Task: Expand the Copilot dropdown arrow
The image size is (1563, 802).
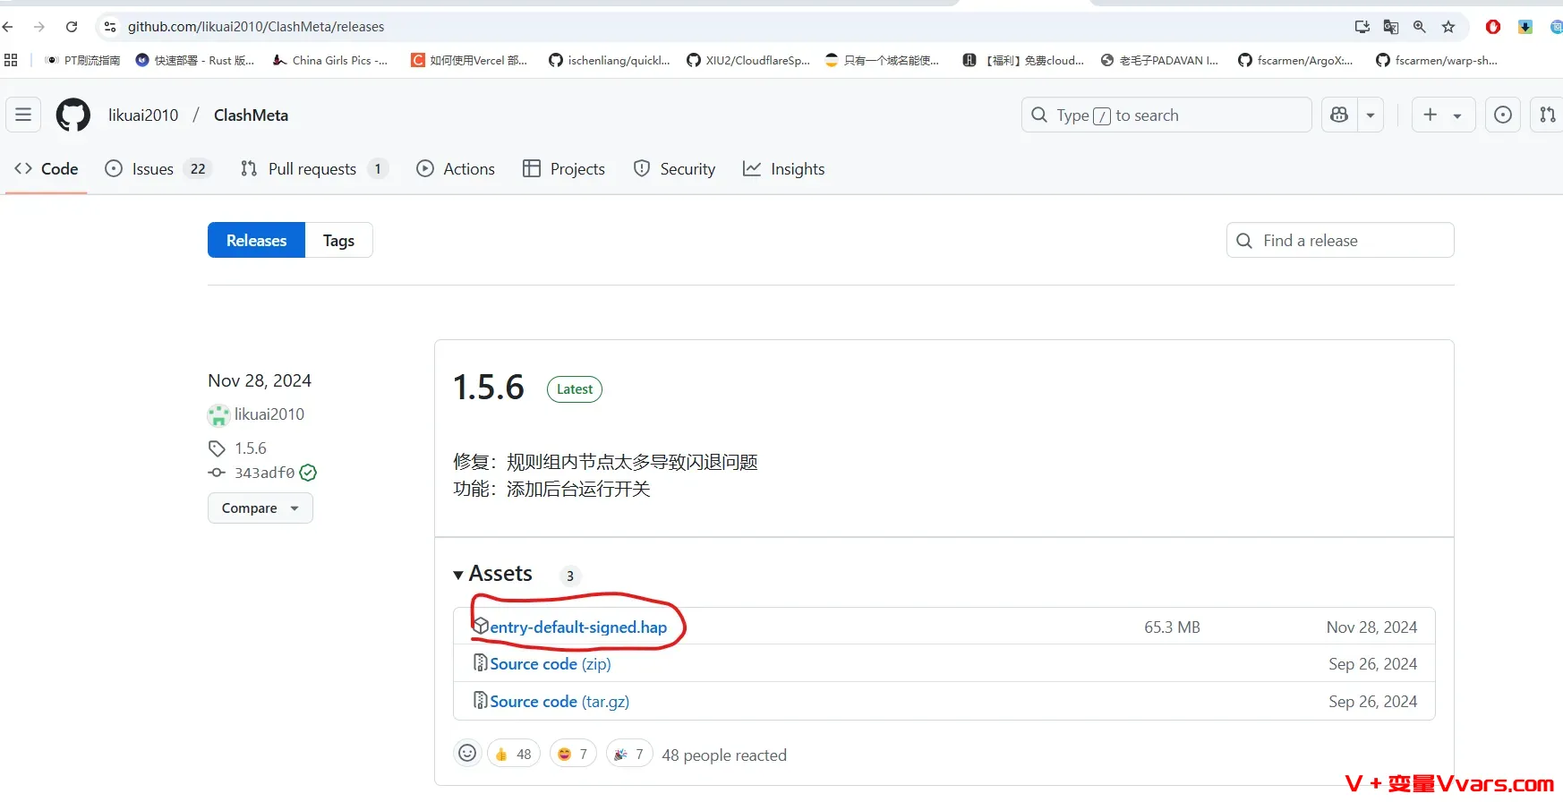Action: (1371, 115)
